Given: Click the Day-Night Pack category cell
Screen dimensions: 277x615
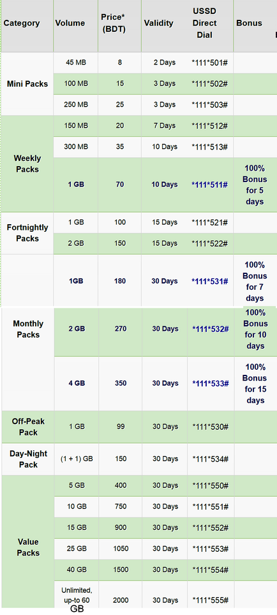Looking at the screenshot, I should pos(28,459).
